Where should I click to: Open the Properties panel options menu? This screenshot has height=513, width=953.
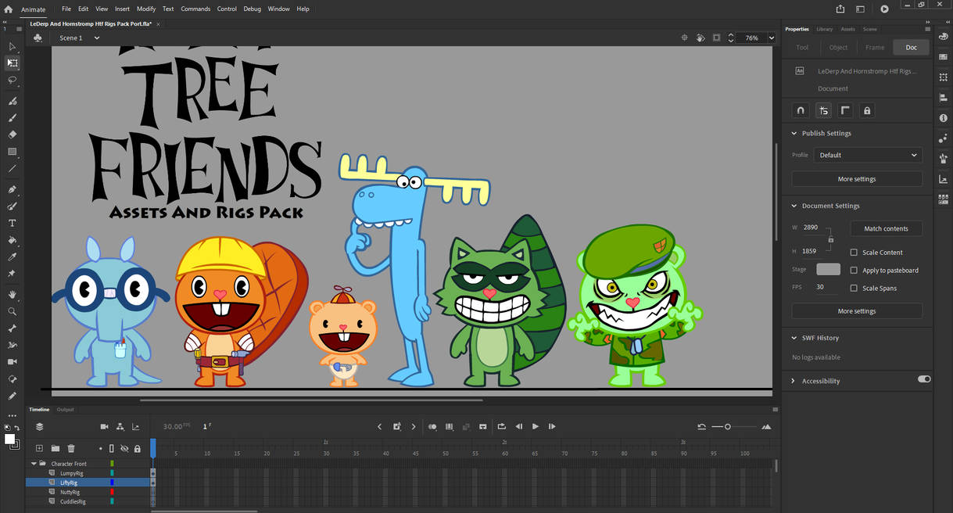928,29
